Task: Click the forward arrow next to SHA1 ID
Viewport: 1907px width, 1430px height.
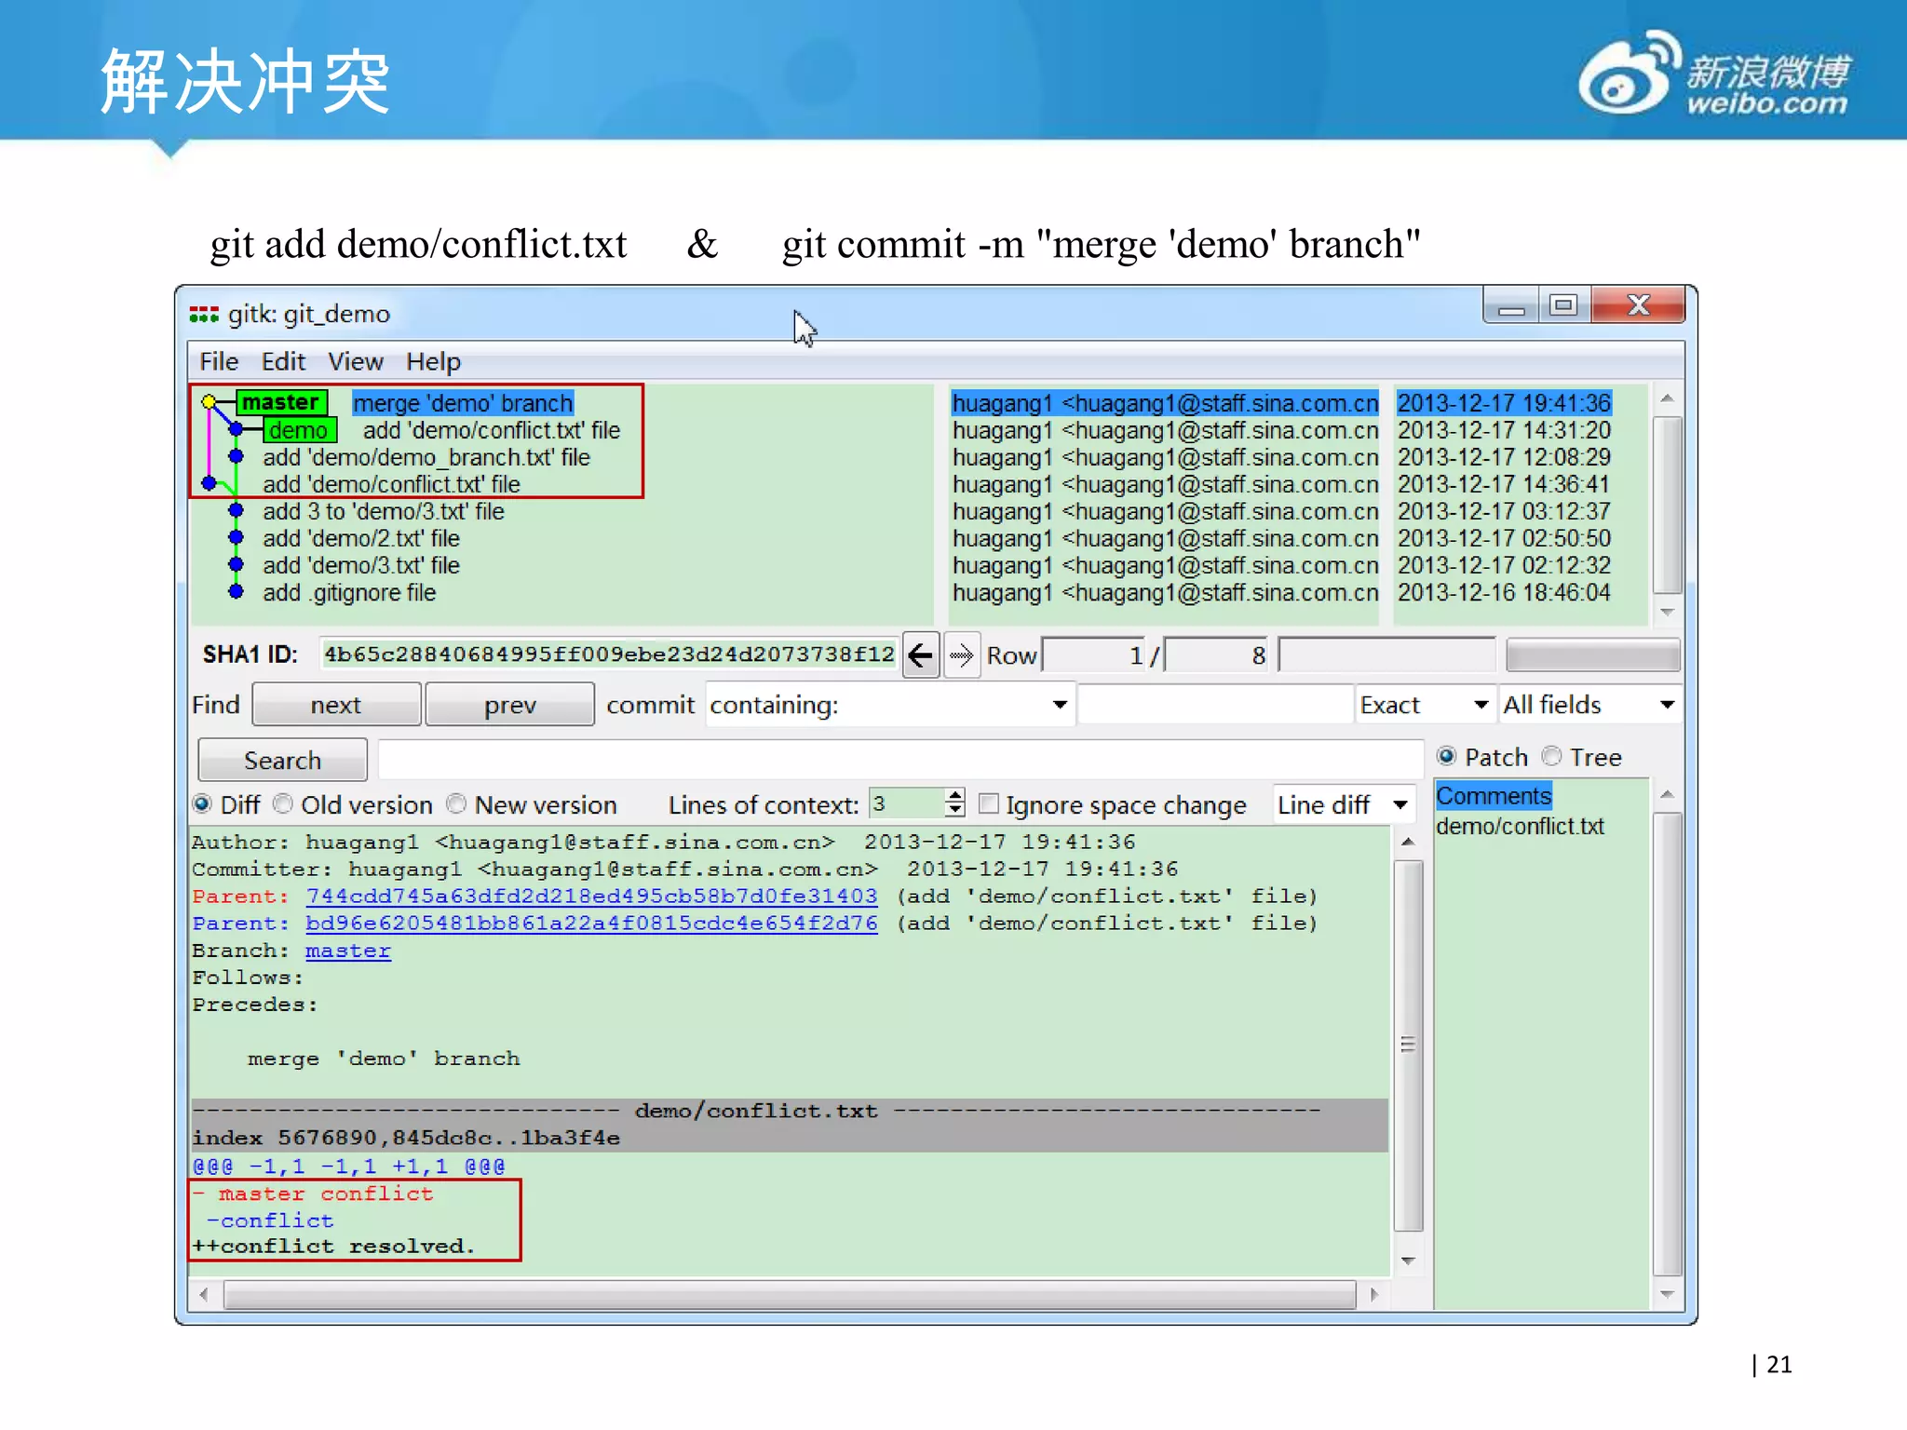Action: (x=961, y=655)
